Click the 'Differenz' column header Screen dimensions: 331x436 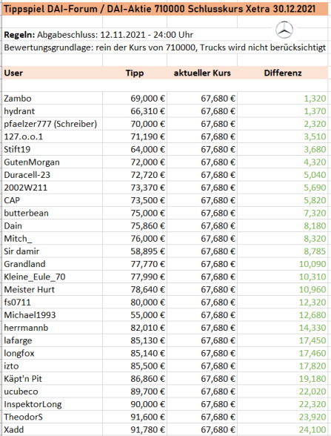tap(283, 73)
